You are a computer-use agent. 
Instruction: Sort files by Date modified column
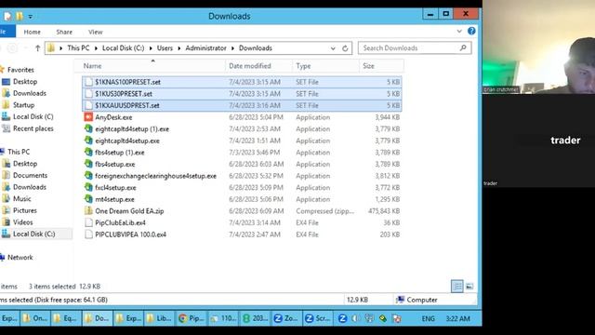[x=258, y=66]
